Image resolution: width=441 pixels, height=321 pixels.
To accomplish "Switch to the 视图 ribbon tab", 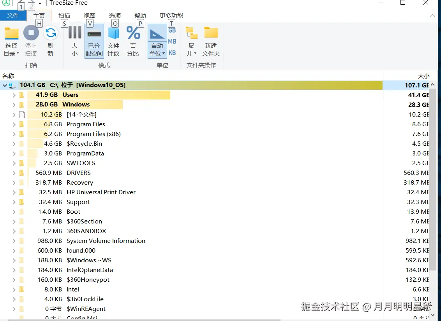I will tap(90, 16).
